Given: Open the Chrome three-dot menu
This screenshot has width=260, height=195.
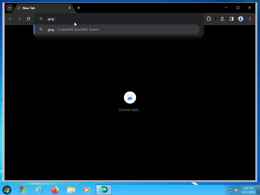Looking at the screenshot, I should tap(250, 19).
